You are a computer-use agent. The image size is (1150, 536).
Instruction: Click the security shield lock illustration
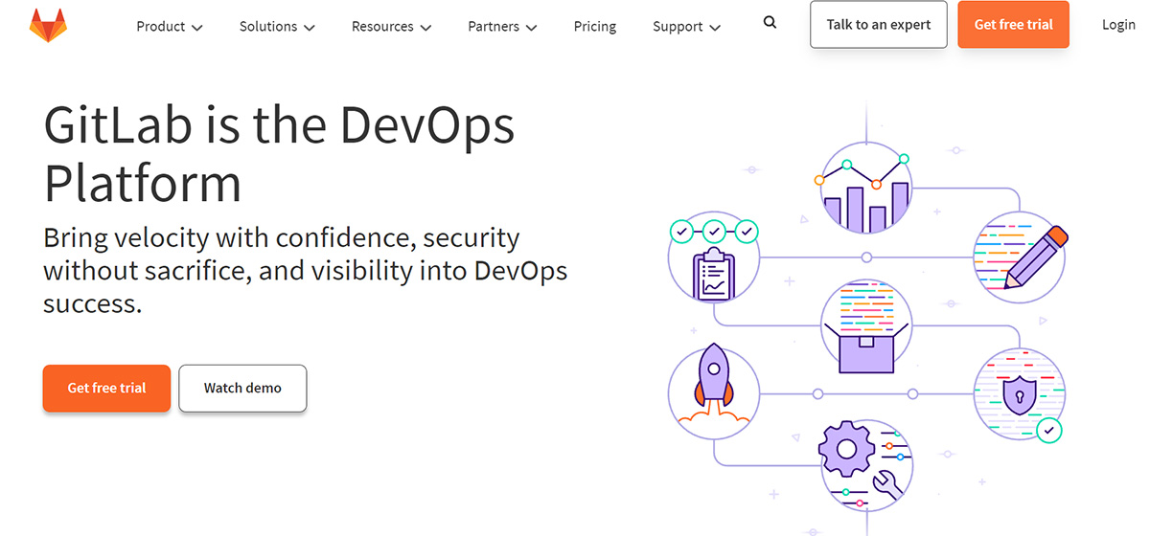(x=1020, y=393)
